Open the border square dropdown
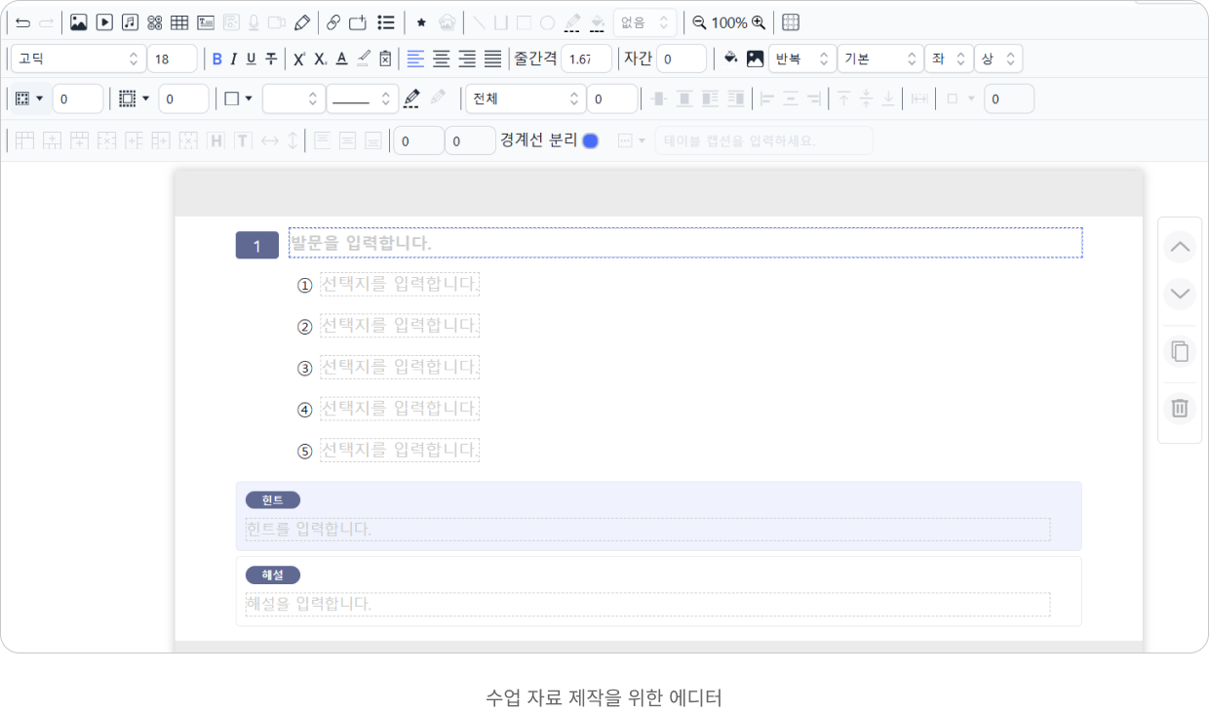 click(238, 99)
